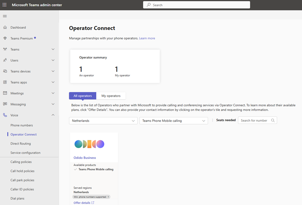This screenshot has height=205, width=302.
Task: Open the app launcher waffle icon
Action: click(x=4, y=5)
